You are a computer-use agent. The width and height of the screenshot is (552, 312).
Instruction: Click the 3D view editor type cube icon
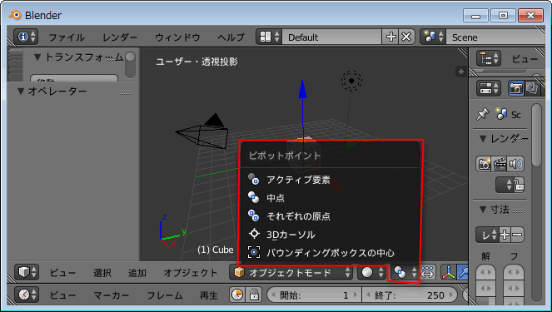[27, 272]
